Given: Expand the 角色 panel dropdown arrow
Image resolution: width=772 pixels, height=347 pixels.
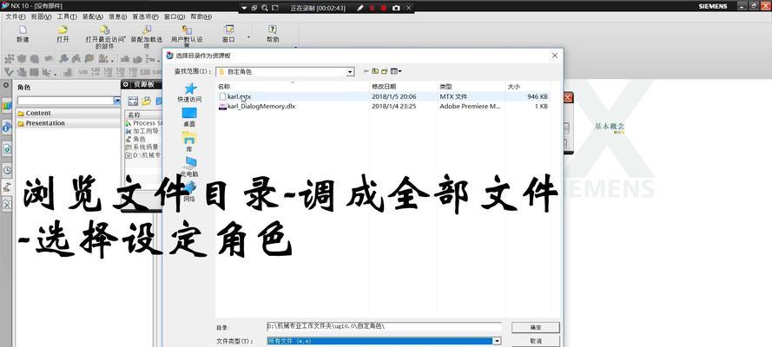Looking at the screenshot, I should [x=116, y=101].
